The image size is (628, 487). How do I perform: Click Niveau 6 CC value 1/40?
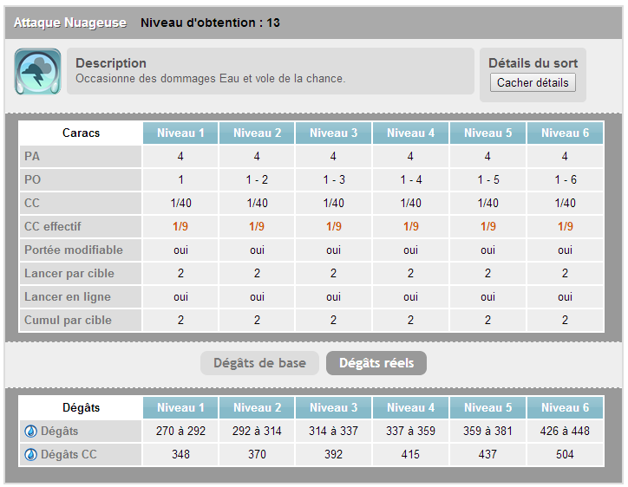coord(566,203)
